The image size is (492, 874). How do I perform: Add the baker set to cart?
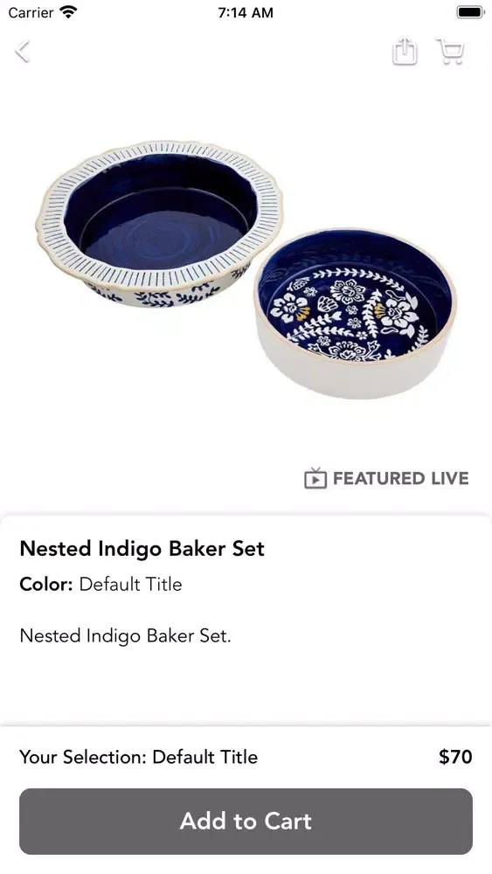[x=246, y=821]
